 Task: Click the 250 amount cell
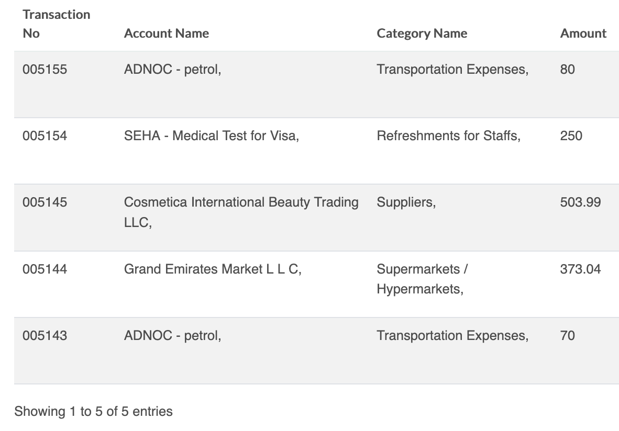(571, 136)
